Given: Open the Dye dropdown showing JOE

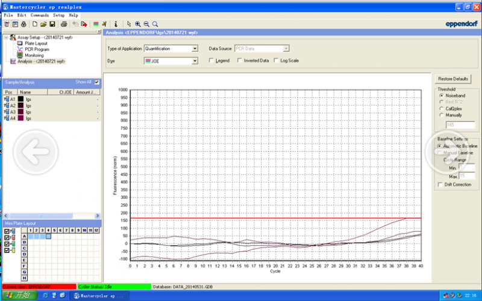Looking at the screenshot, I should 195,61.
